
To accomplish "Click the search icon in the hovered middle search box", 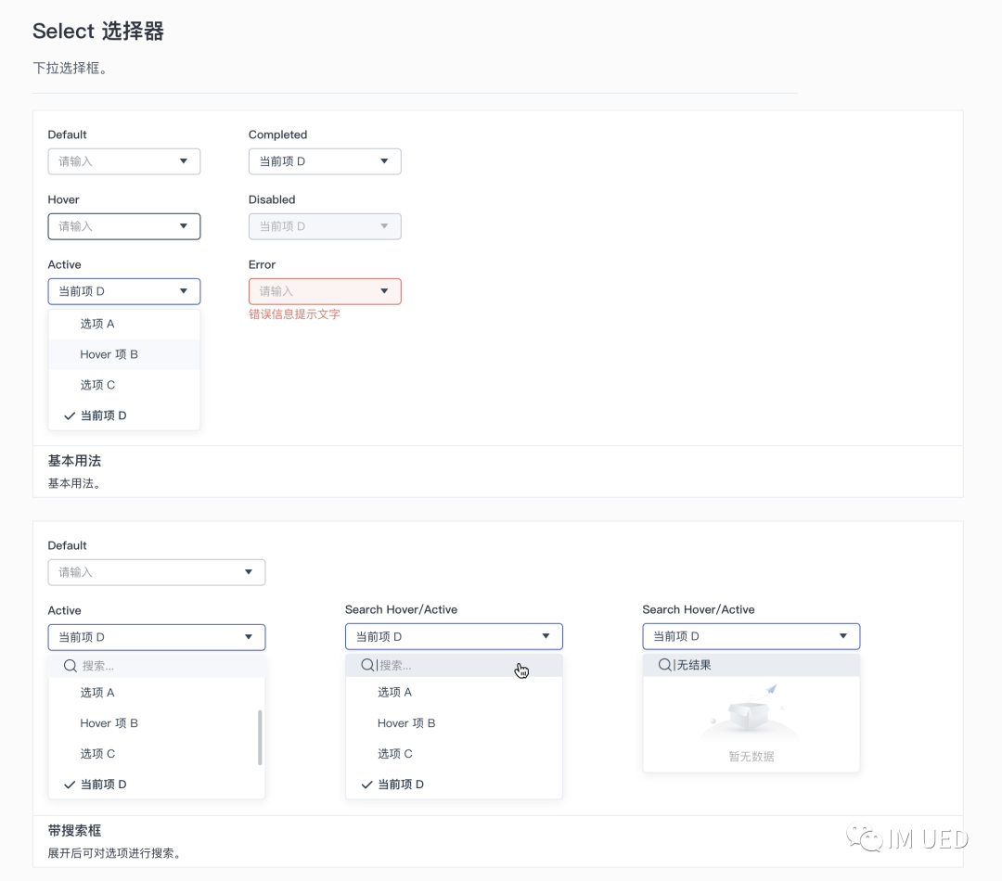I will (367, 665).
